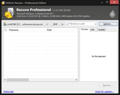Sort by the Filename column header
Viewport: 120px width, 95px height.
[27, 30]
